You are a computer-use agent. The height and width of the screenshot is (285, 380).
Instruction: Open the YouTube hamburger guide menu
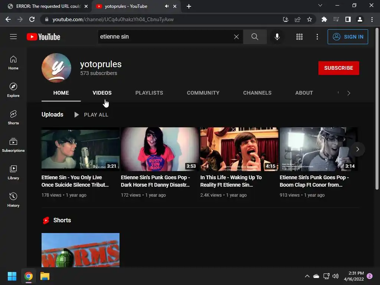[x=13, y=37]
